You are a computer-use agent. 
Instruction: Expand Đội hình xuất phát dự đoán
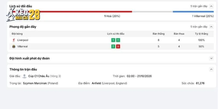[x=211, y=58]
